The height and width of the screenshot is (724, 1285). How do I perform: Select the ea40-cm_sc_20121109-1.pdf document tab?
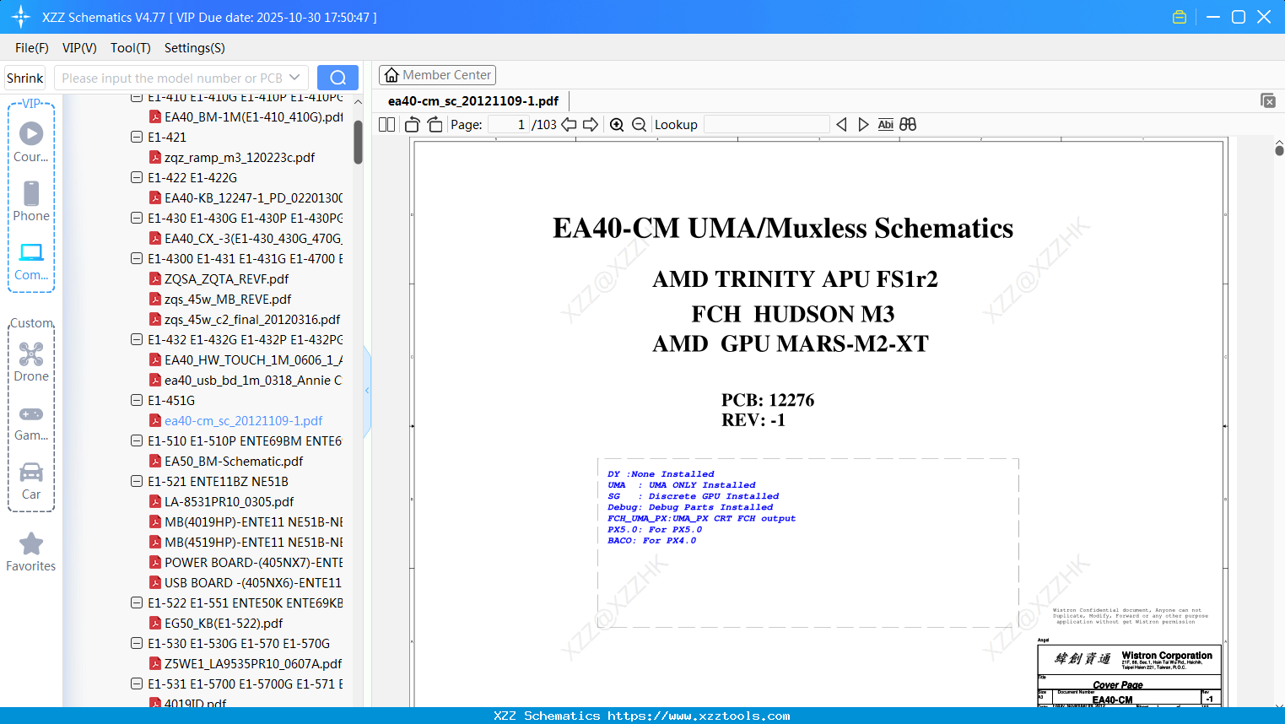[473, 100]
